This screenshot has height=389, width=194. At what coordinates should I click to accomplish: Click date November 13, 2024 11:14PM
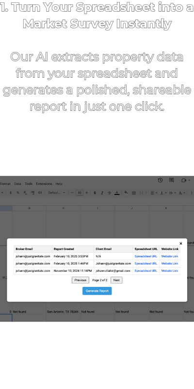(x=73, y=271)
